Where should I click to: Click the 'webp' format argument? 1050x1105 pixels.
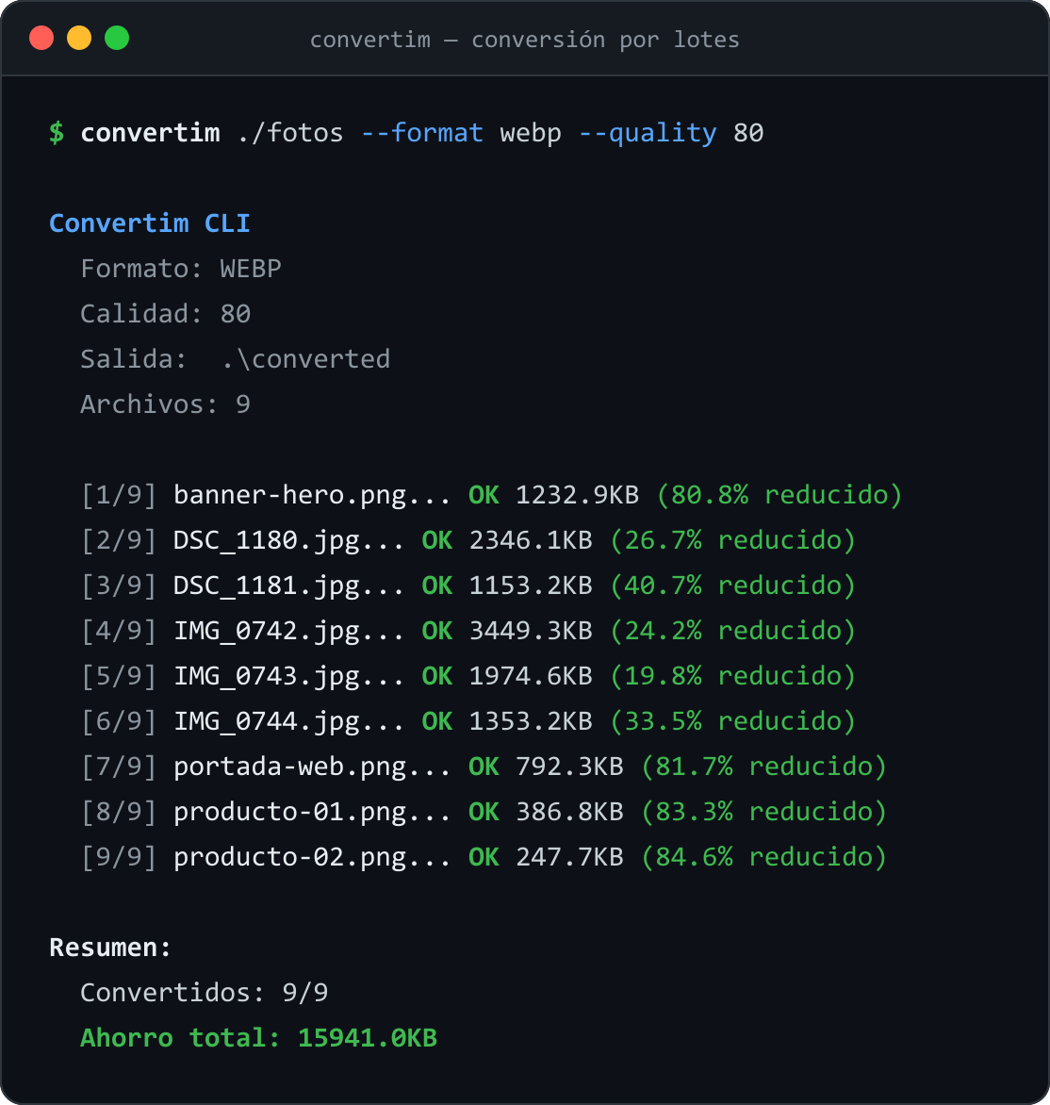coord(531,133)
